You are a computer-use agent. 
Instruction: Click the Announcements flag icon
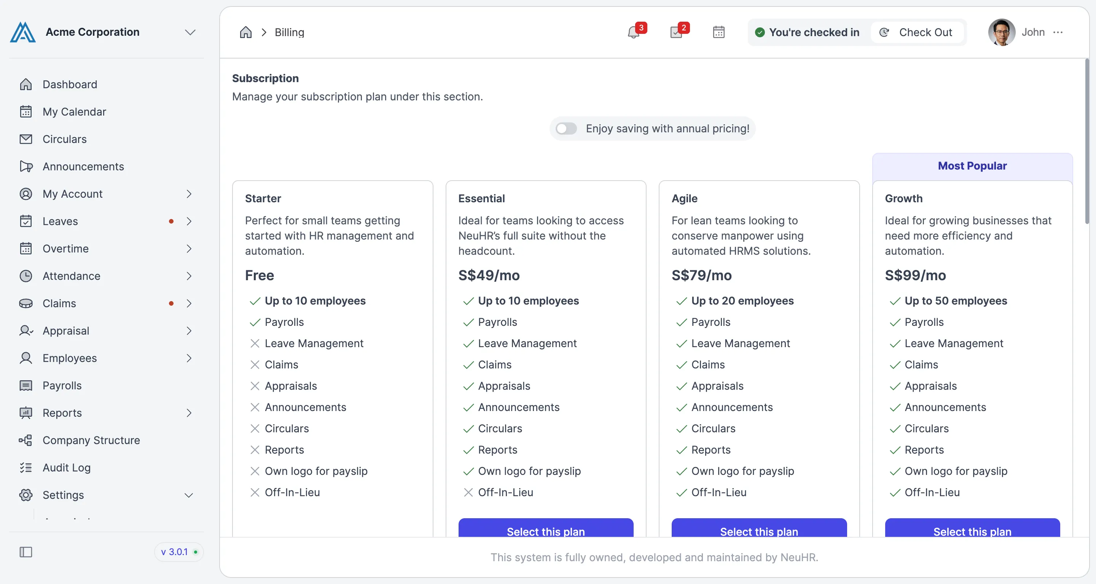pyautogui.click(x=26, y=167)
